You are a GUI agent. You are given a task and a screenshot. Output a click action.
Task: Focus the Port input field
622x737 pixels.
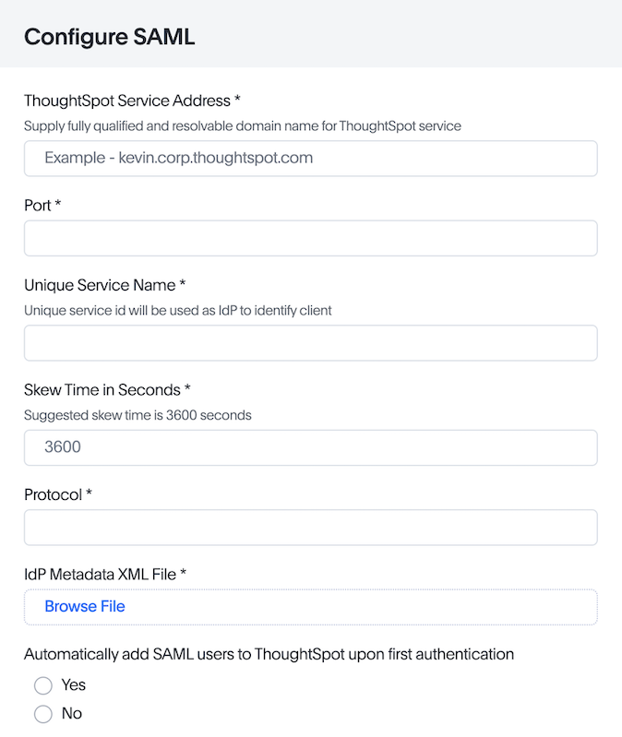[x=310, y=238]
